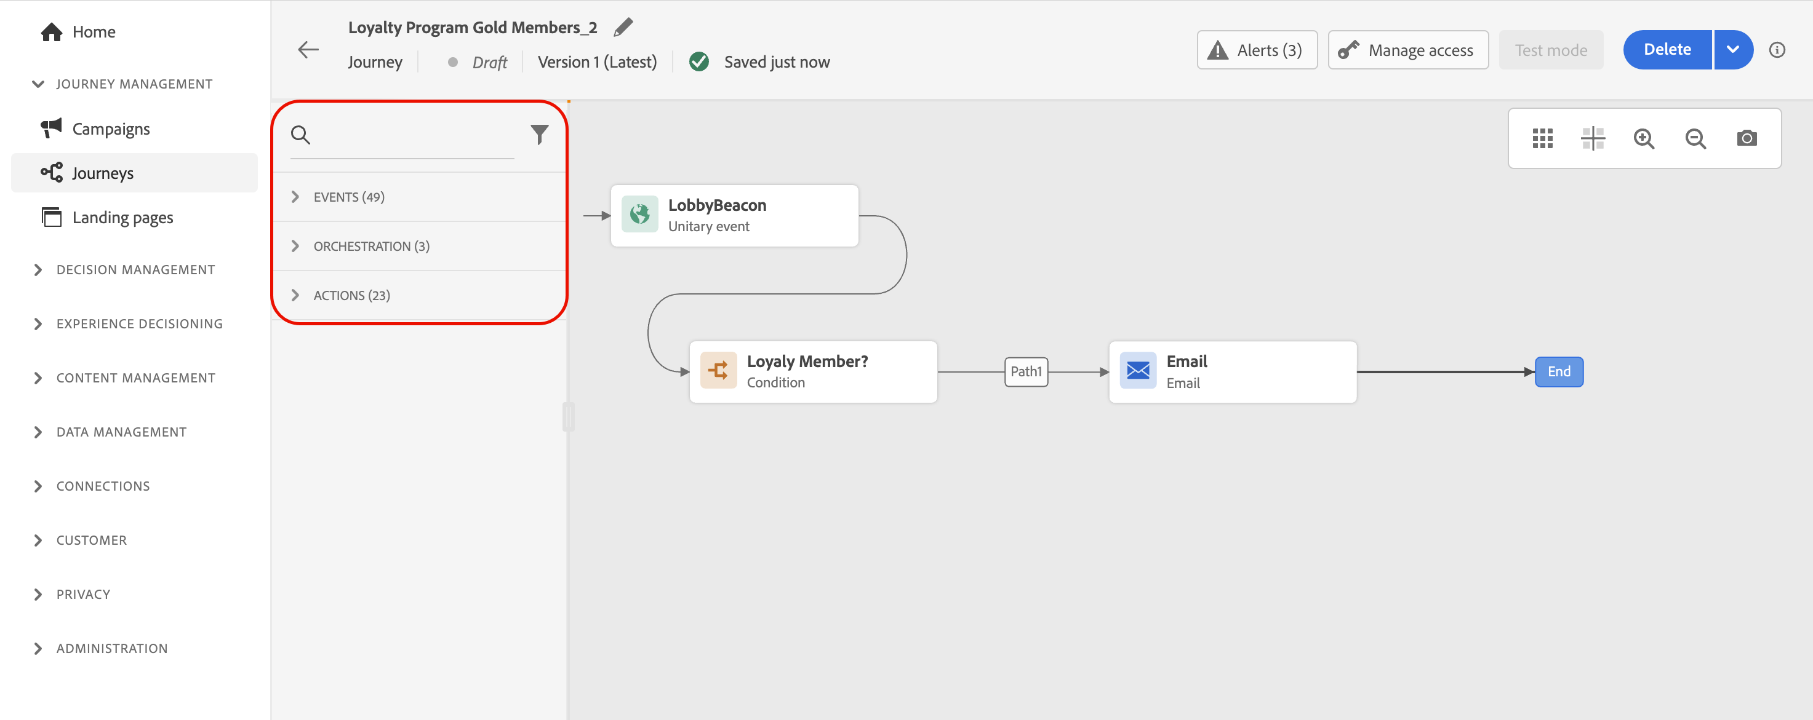The width and height of the screenshot is (1813, 720).
Task: Open the dropdown arrow beside Delete
Action: [x=1733, y=50]
